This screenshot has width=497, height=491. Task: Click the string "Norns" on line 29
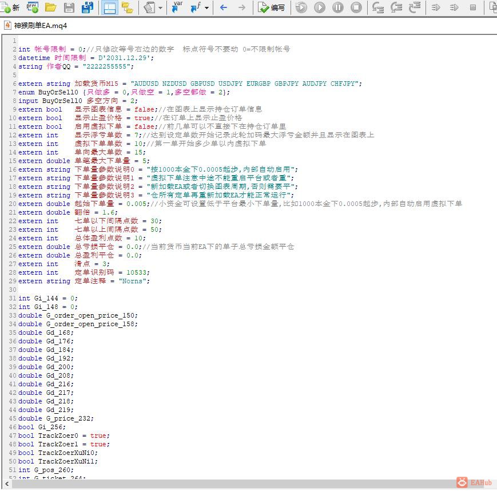[x=132, y=281]
